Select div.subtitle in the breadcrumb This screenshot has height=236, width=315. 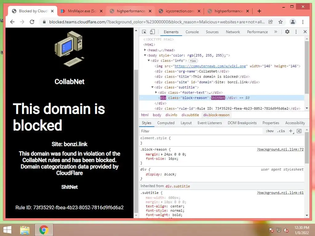pos(190,115)
